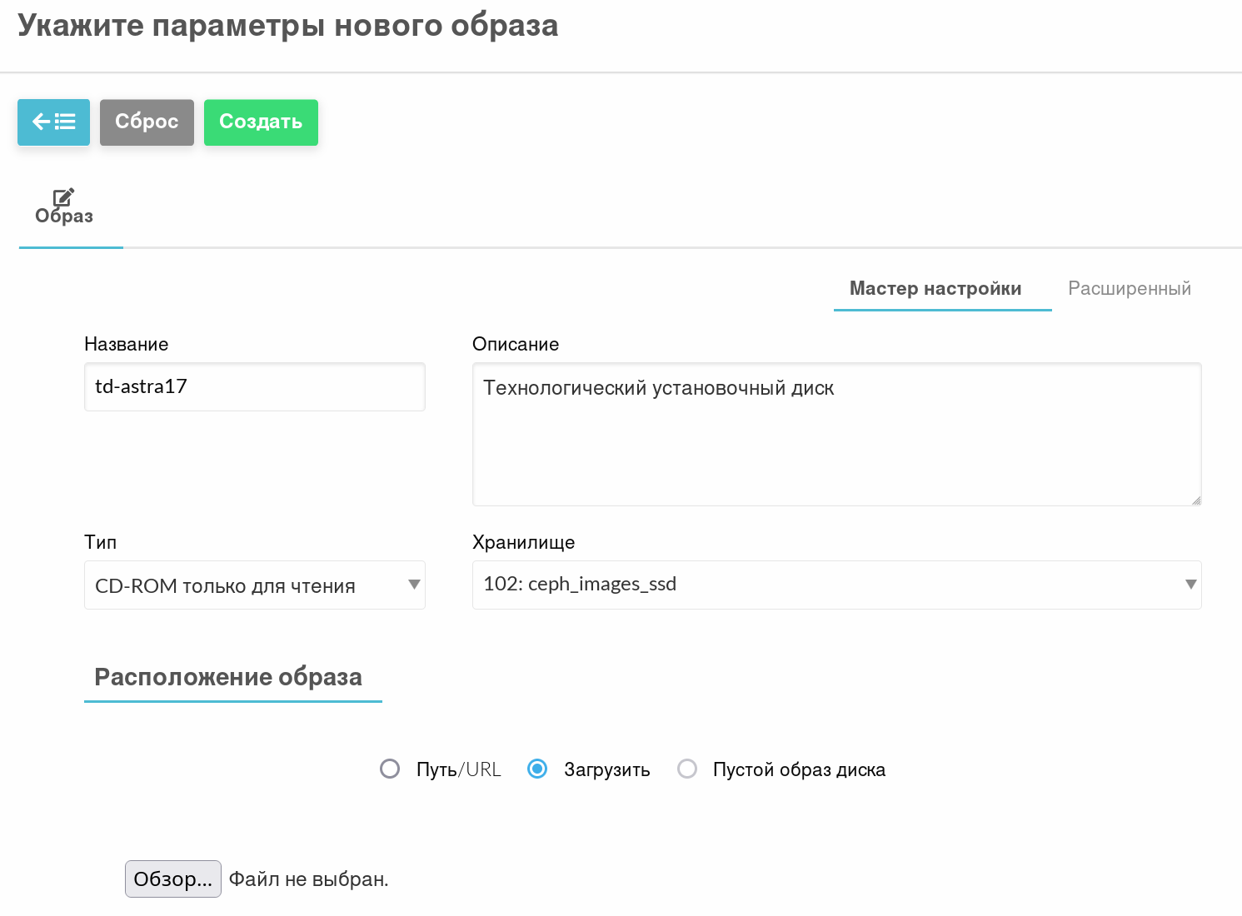The height and width of the screenshot is (916, 1242).
Task: Choose the Пустой образ диска radio button
Action: pyautogui.click(x=687, y=769)
